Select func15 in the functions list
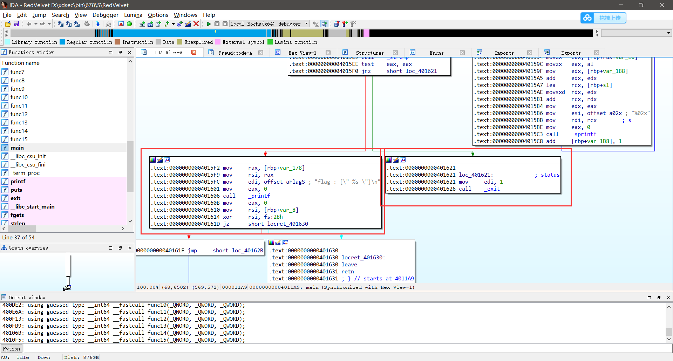 click(x=63, y=139)
